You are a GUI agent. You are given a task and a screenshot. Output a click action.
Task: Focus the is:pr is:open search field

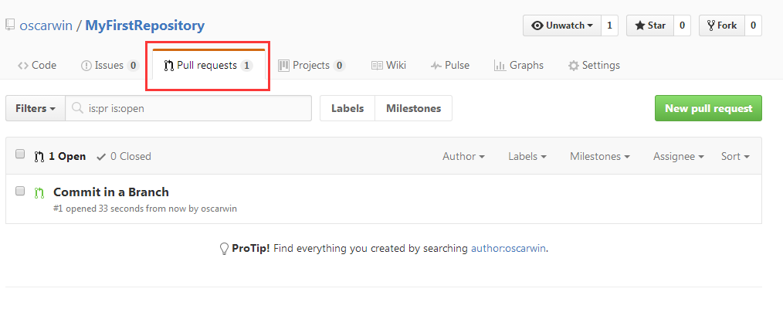188,108
